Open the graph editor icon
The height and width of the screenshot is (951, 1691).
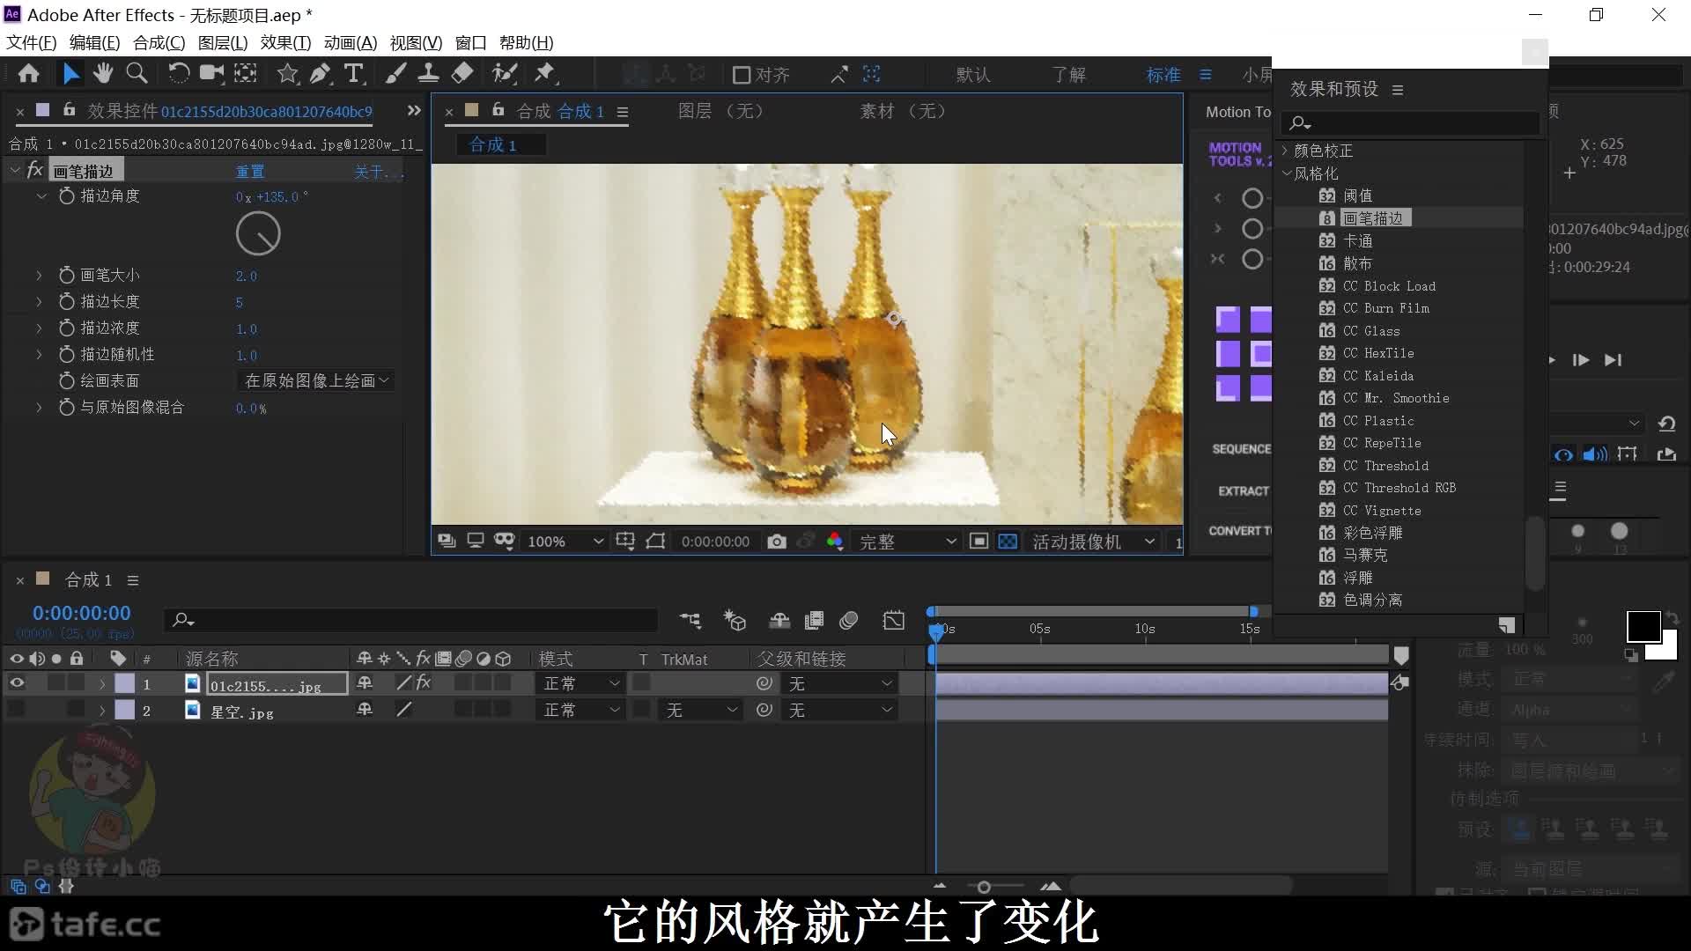click(893, 621)
